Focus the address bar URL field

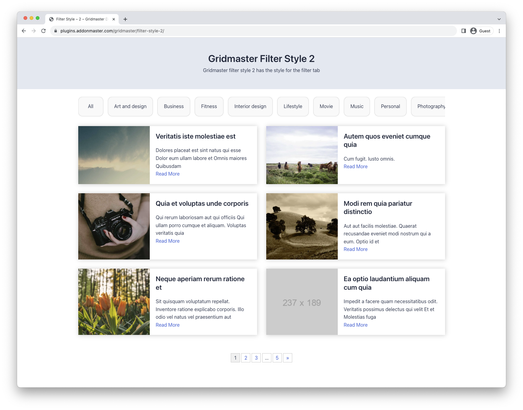254,31
